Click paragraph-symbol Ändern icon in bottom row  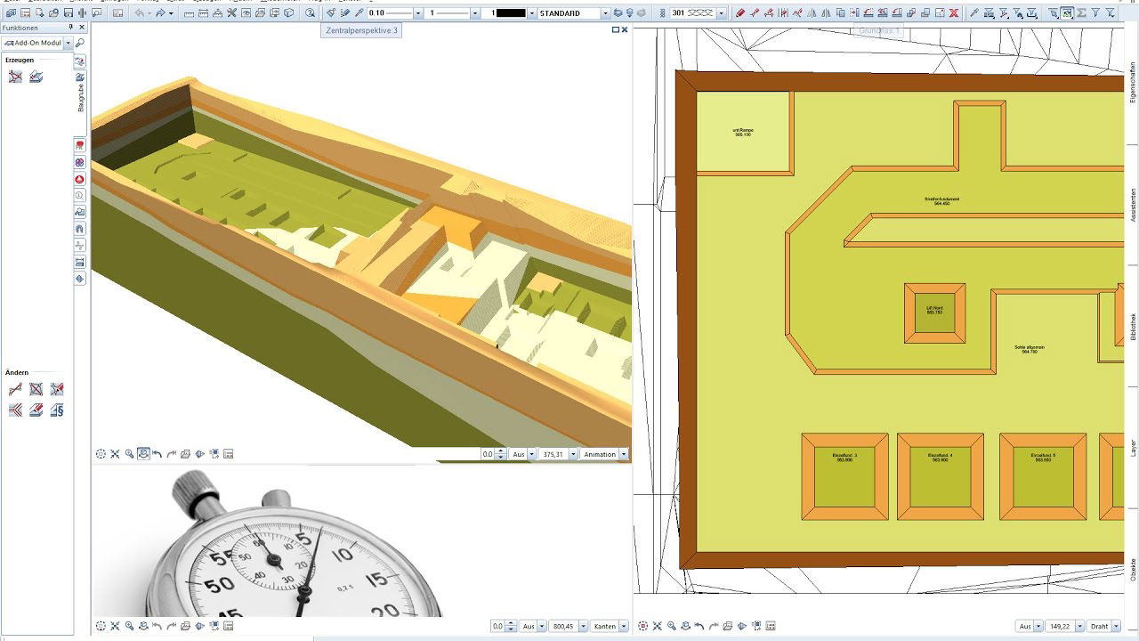[57, 410]
